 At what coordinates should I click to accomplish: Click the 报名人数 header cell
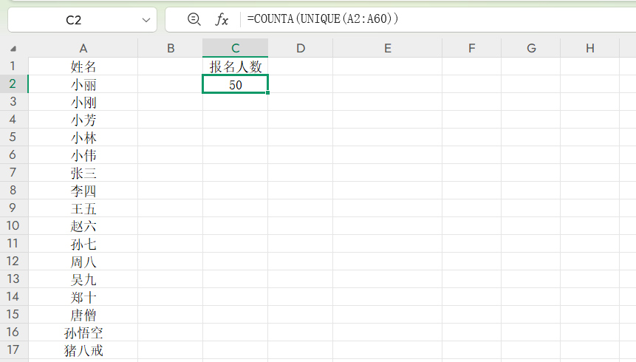235,66
